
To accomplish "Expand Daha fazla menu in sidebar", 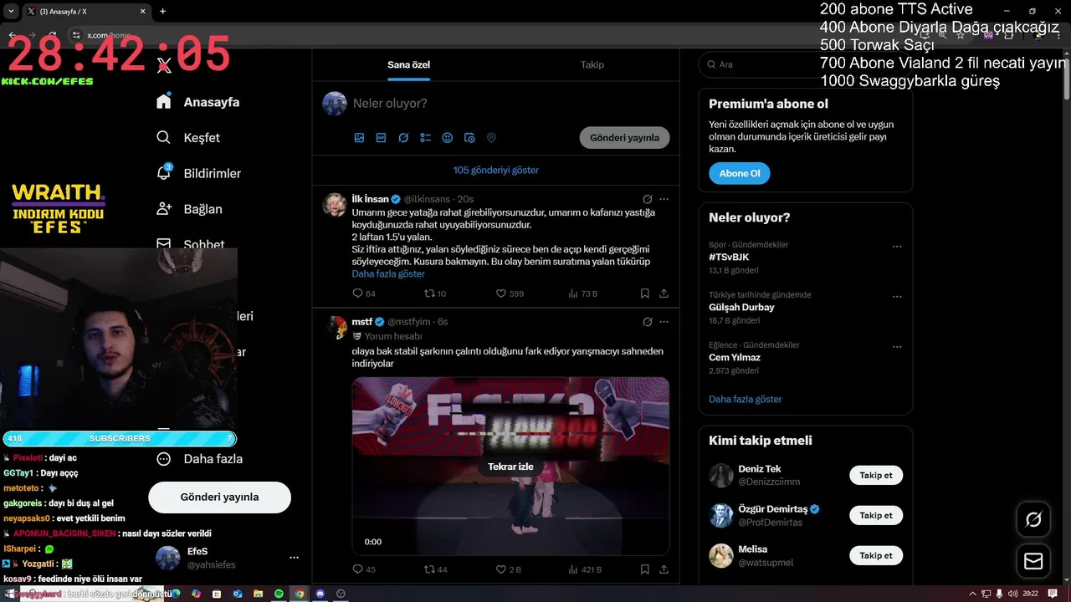I will [x=200, y=458].
